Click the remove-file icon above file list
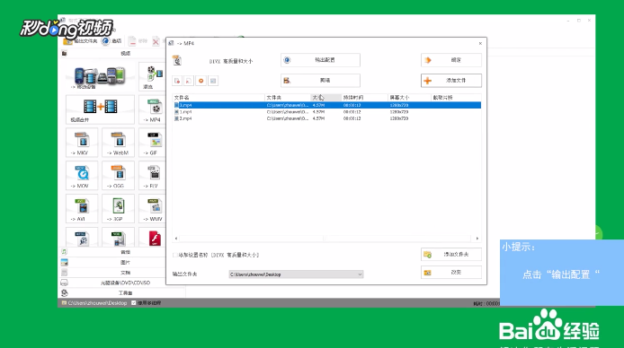This screenshot has height=348, width=624. tap(177, 81)
